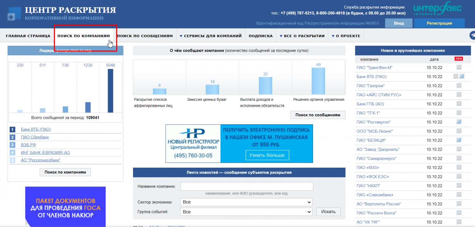This screenshot has width=475, height=227.
Task: Open document icon for ПАО «Совкомбанк» row
Action: coord(459,195)
